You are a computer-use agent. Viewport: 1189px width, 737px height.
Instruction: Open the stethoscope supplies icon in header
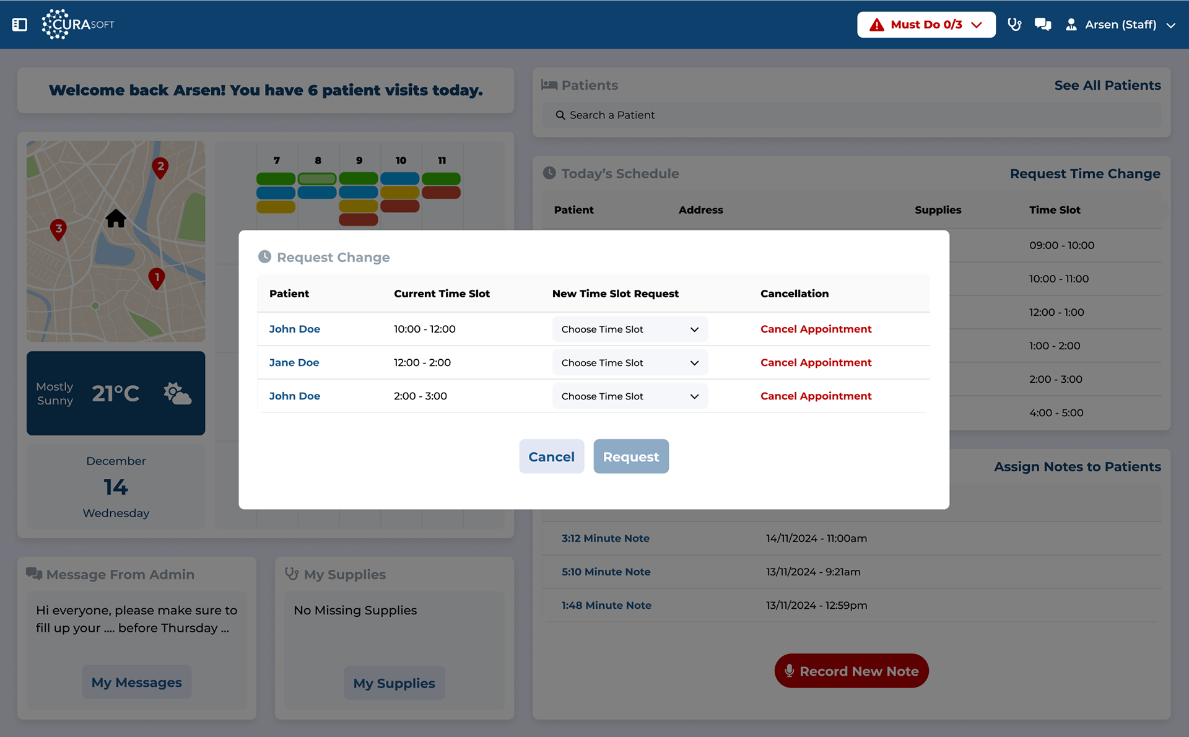tap(1014, 25)
